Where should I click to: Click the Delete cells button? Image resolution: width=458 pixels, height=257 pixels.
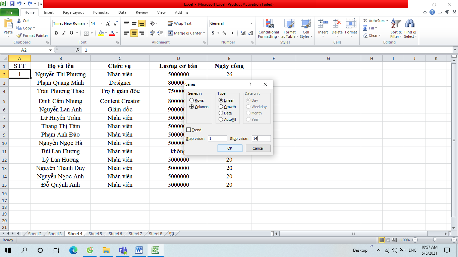point(337,28)
